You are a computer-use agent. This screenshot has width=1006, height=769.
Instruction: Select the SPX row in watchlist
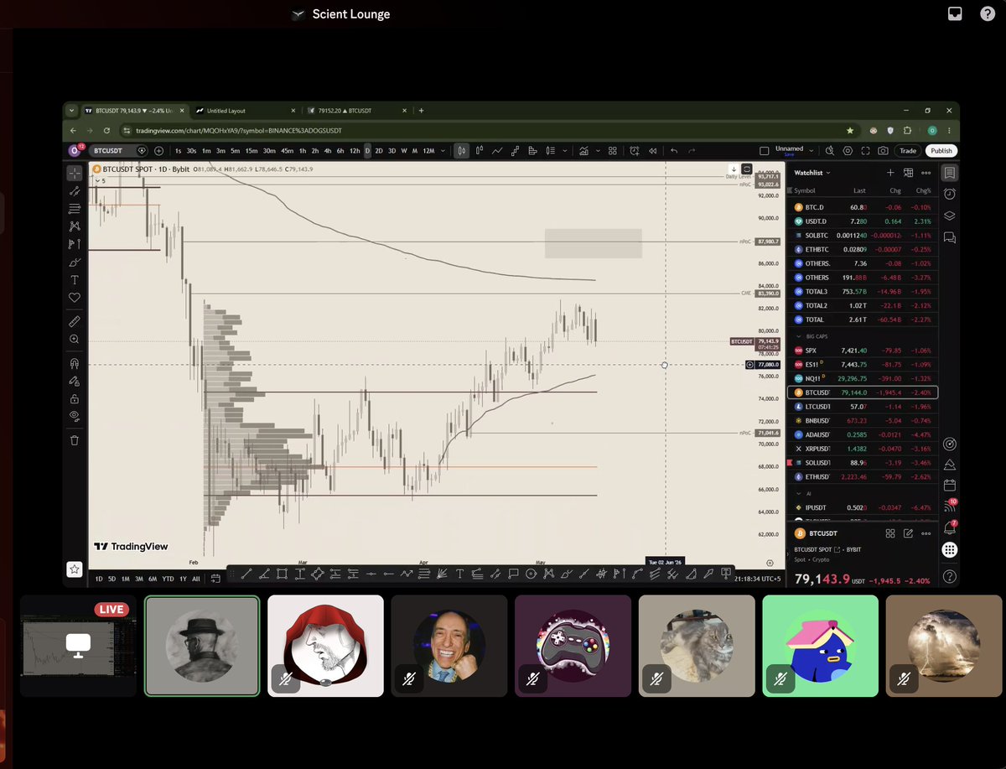(x=863, y=350)
